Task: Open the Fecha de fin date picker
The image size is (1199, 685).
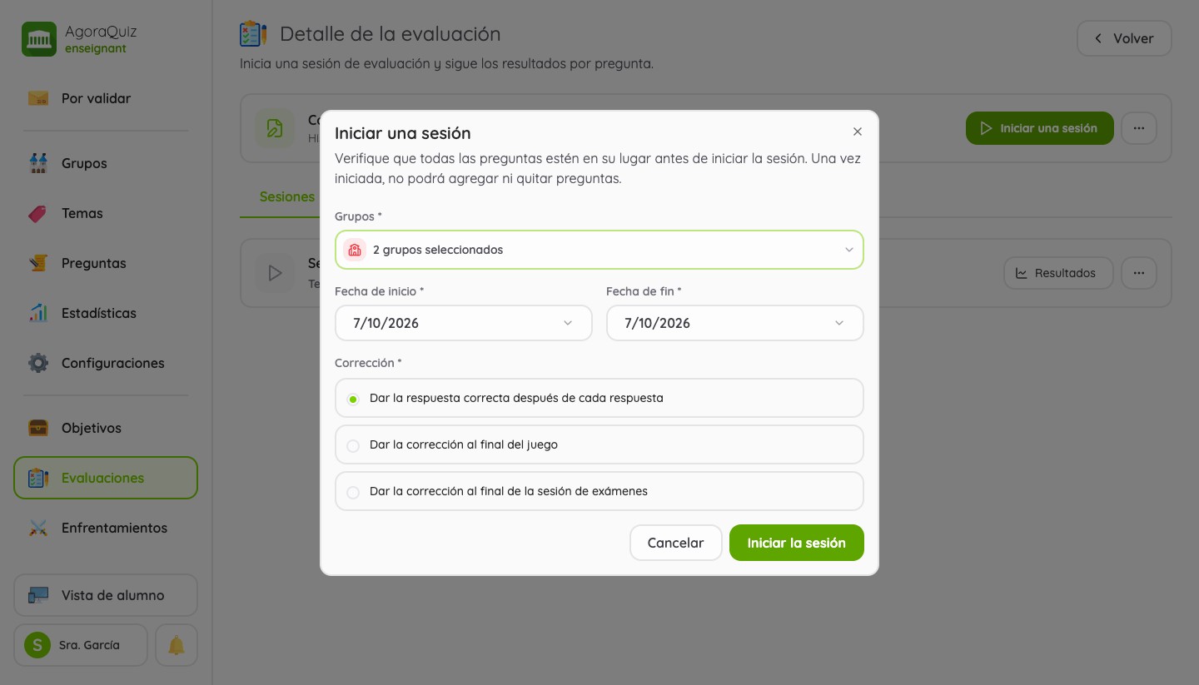Action: click(734, 323)
